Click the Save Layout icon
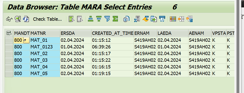Screen dimensions: 244x93 coord(189,19)
